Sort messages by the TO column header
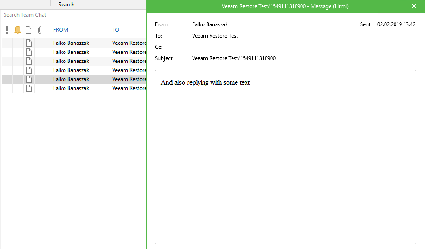 [115, 30]
